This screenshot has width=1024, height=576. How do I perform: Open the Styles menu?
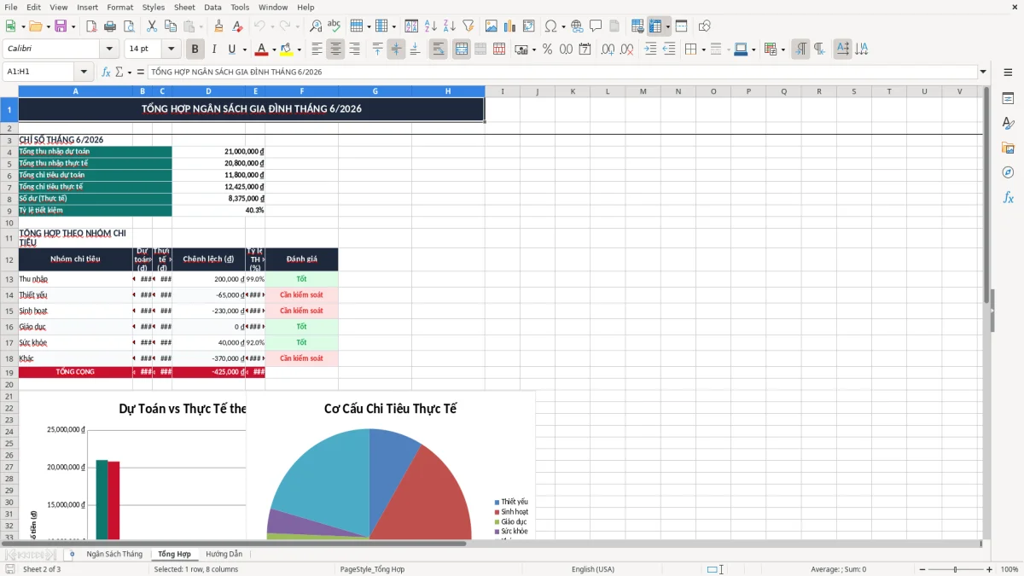pos(154,7)
